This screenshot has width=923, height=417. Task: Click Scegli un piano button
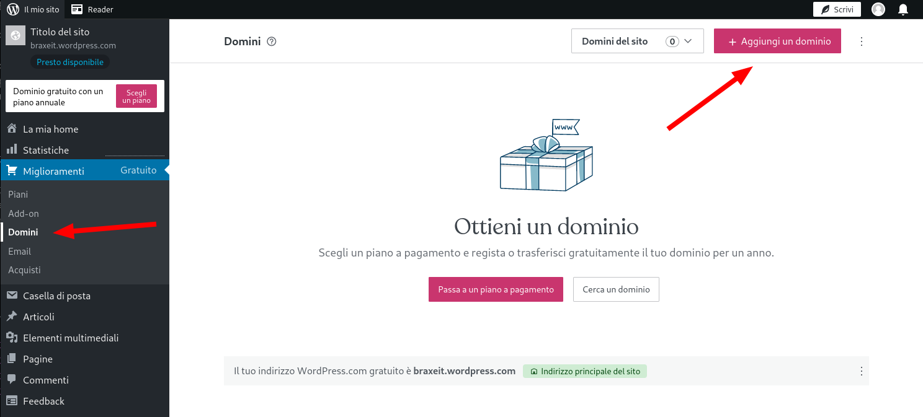(x=136, y=97)
